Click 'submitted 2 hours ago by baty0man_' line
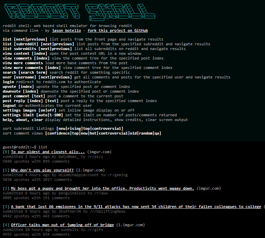The width and height of the screenshot is (265, 238). tap(53, 157)
